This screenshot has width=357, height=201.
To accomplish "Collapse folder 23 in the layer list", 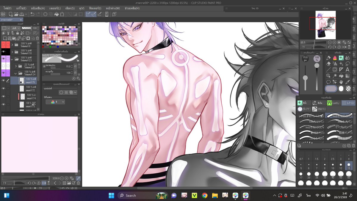I will click(12, 59).
